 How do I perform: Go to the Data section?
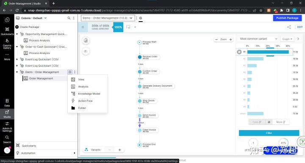(7, 103)
